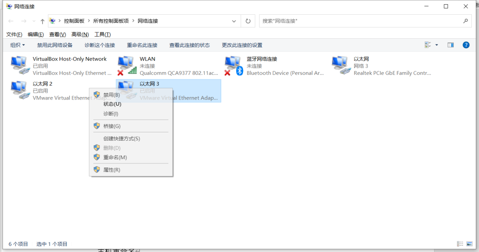Screen dimensions: 479x252
Task: Click 网络连接 in the breadcrumb path
Action: point(148,21)
